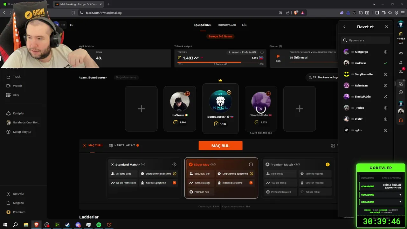
Task: Toggle Kıdemli Eşleştirme checkbox in Süper Maç
Action: tap(251, 183)
